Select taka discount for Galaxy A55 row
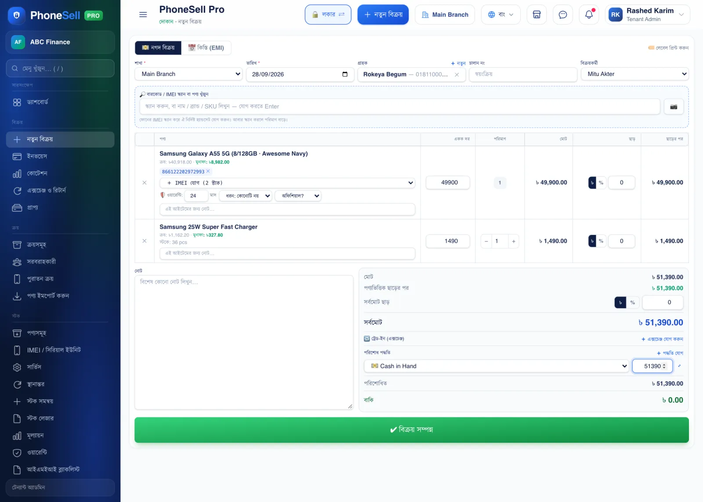 [592, 183]
